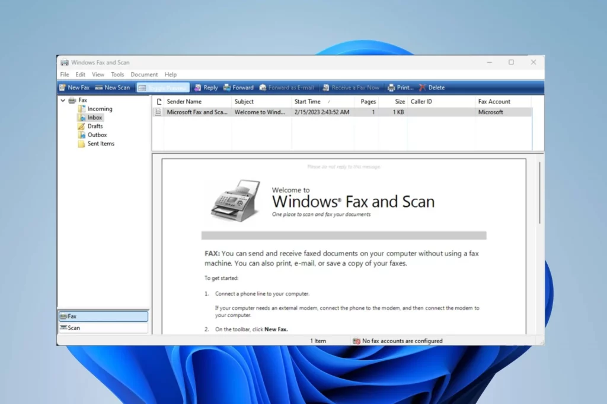This screenshot has height=404, width=607.
Task: Toggle the preview pane on the toolbar
Action: click(162, 87)
